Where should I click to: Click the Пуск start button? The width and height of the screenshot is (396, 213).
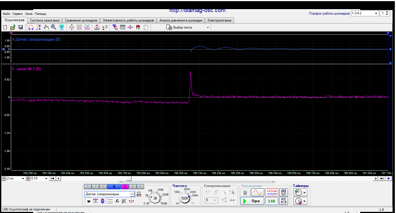(252, 201)
